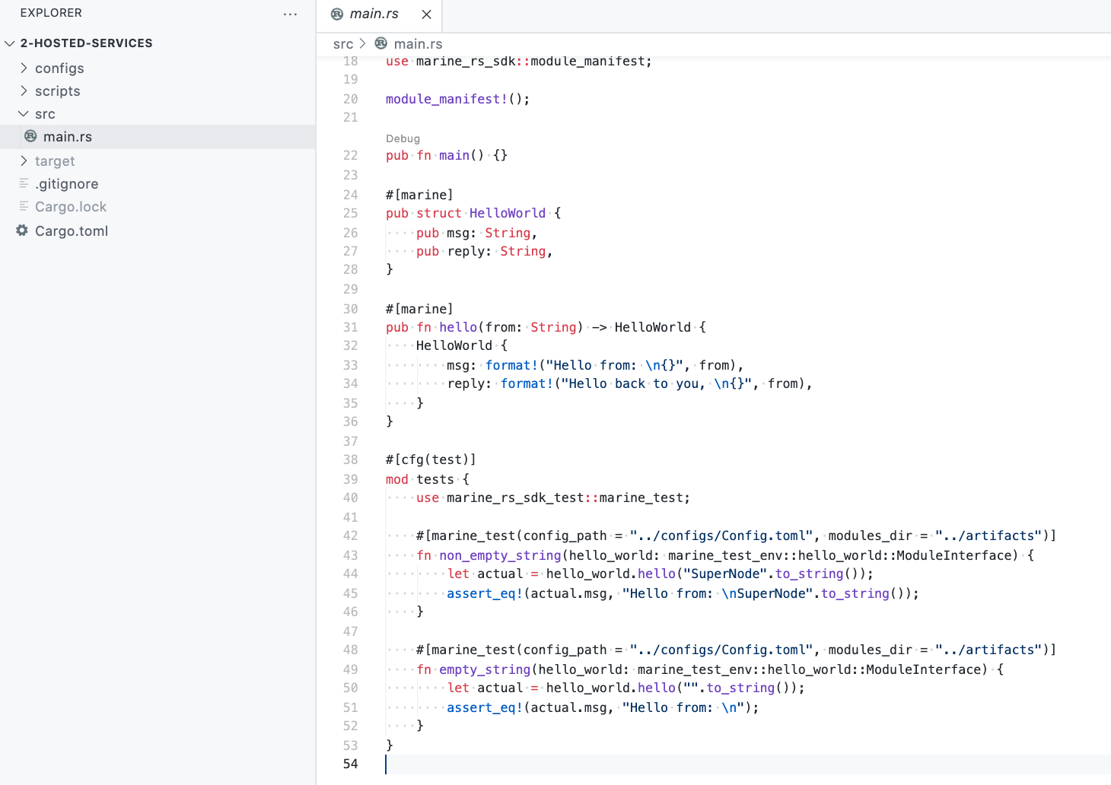Place cursor on empty line 54
Image resolution: width=1111 pixels, height=785 pixels.
tap(748, 764)
